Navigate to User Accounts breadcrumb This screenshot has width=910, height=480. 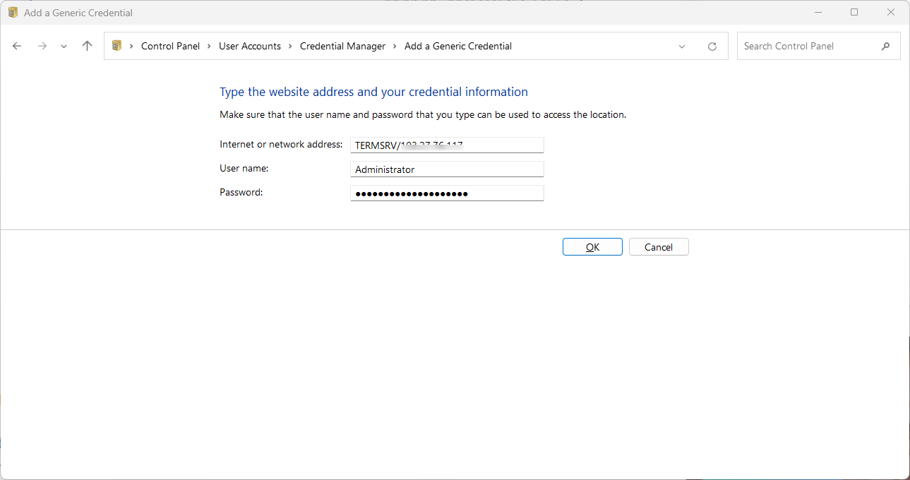tap(250, 46)
